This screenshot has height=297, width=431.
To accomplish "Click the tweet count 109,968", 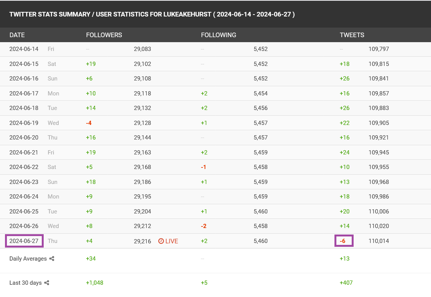I will (x=379, y=182).
